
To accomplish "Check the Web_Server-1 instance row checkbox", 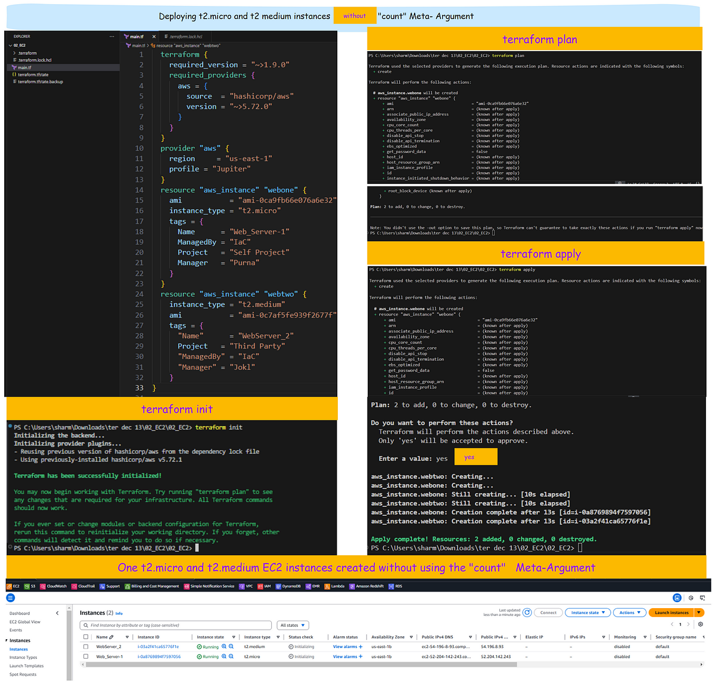I will pos(85,656).
